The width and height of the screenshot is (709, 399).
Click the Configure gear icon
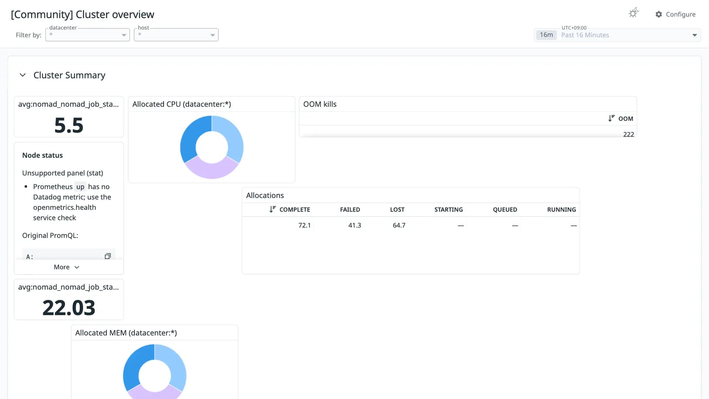[659, 14]
